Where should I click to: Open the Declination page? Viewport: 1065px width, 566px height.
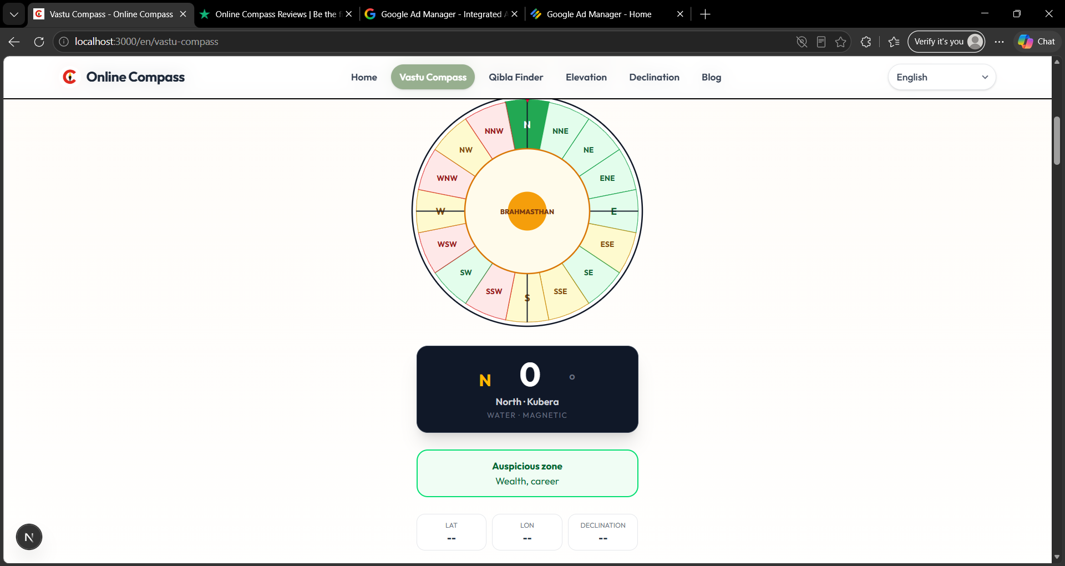click(654, 77)
